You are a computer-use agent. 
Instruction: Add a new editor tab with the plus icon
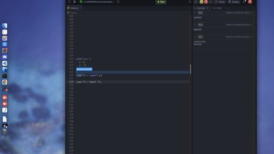[x=84, y=8]
